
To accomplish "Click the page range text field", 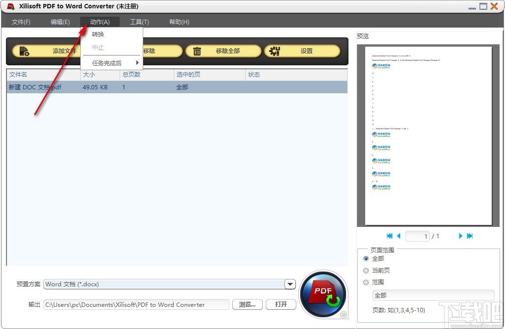I will [x=433, y=295].
